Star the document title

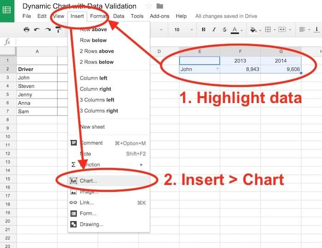(148, 6)
